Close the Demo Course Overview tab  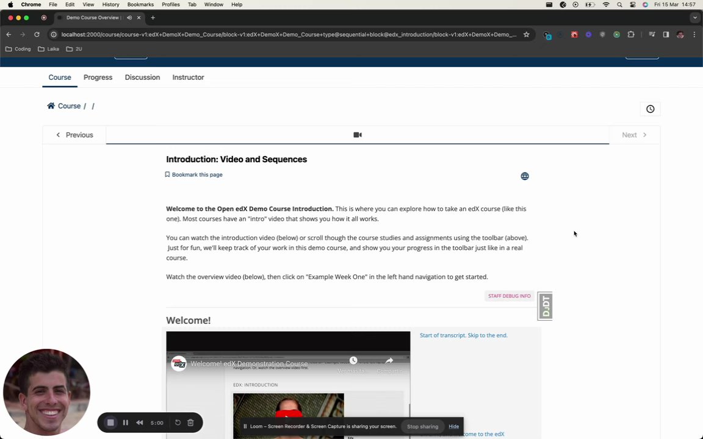click(139, 18)
